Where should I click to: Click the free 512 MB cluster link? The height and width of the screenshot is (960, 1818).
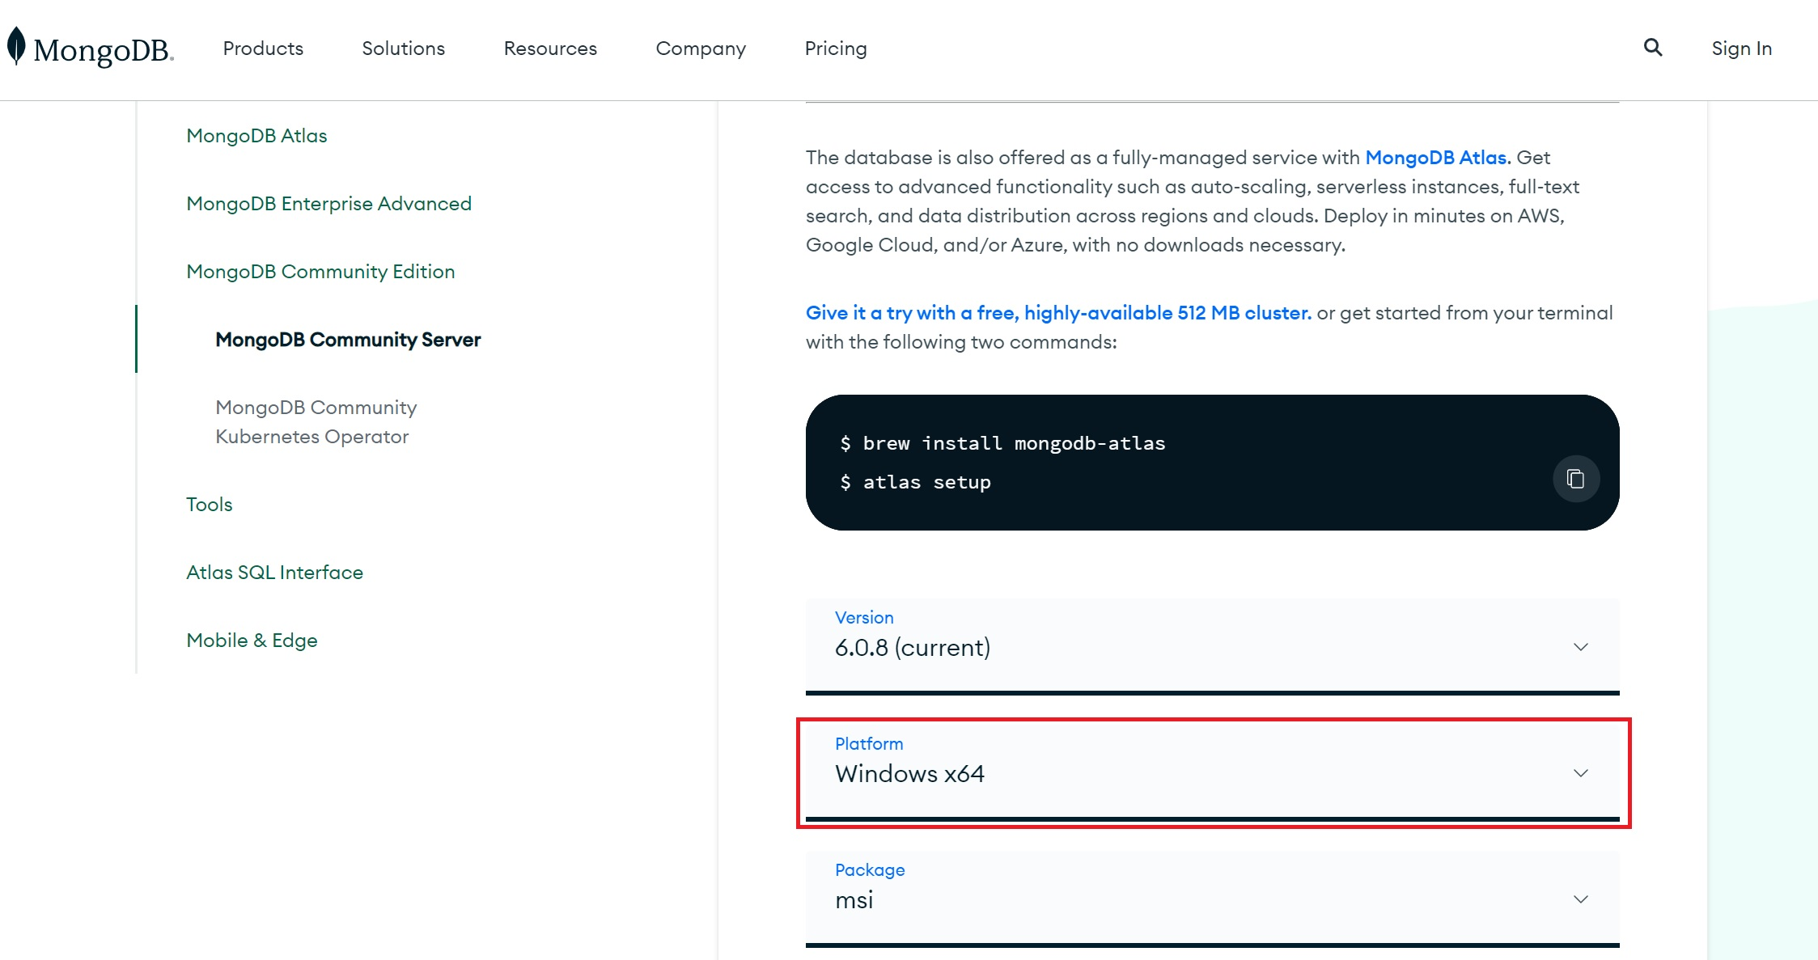(x=1057, y=313)
